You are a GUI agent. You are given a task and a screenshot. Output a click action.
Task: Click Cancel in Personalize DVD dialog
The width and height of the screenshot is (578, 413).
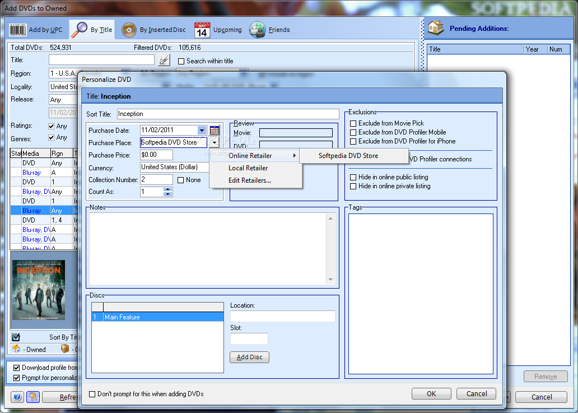point(476,394)
